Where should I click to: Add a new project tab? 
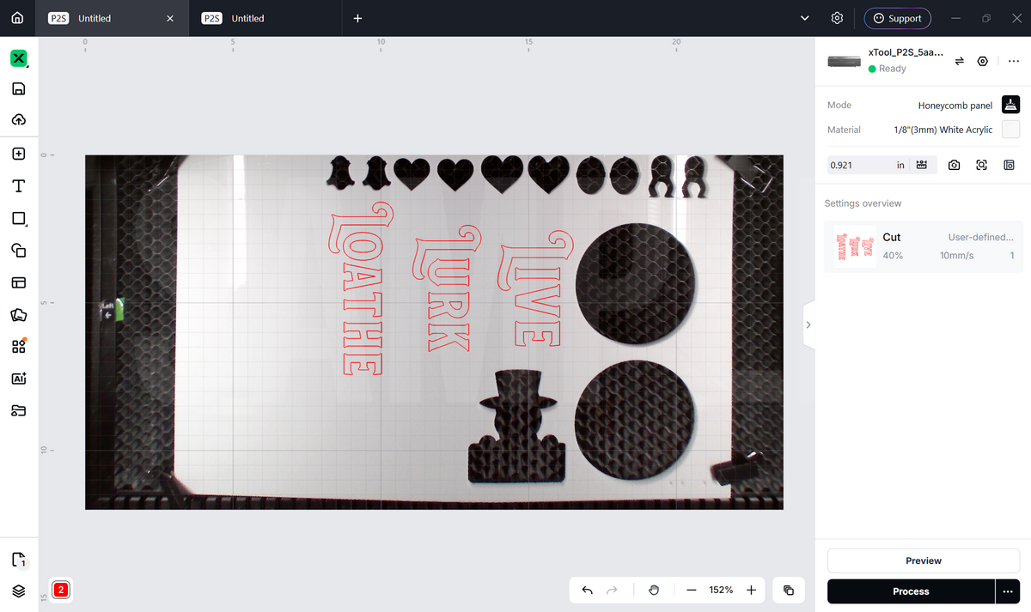tap(358, 18)
